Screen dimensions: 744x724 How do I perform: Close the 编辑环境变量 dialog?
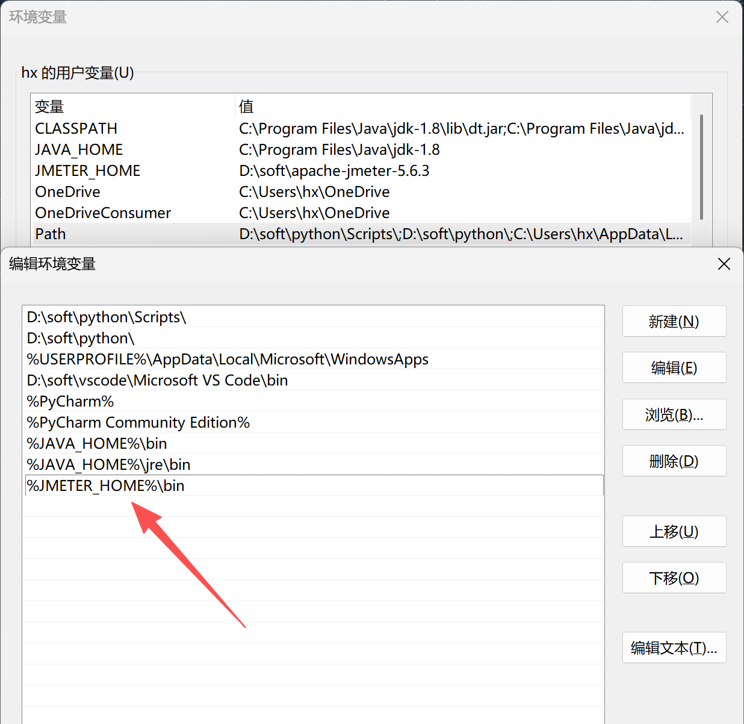(x=724, y=264)
